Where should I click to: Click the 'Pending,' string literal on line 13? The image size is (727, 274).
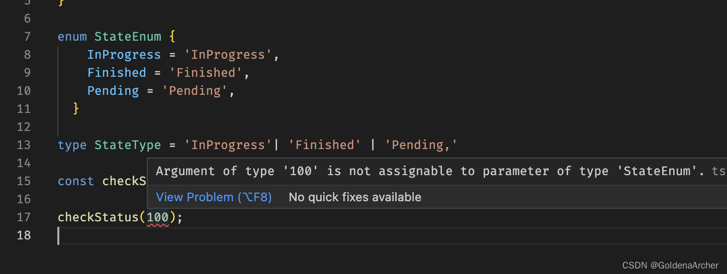pyautogui.click(x=421, y=145)
